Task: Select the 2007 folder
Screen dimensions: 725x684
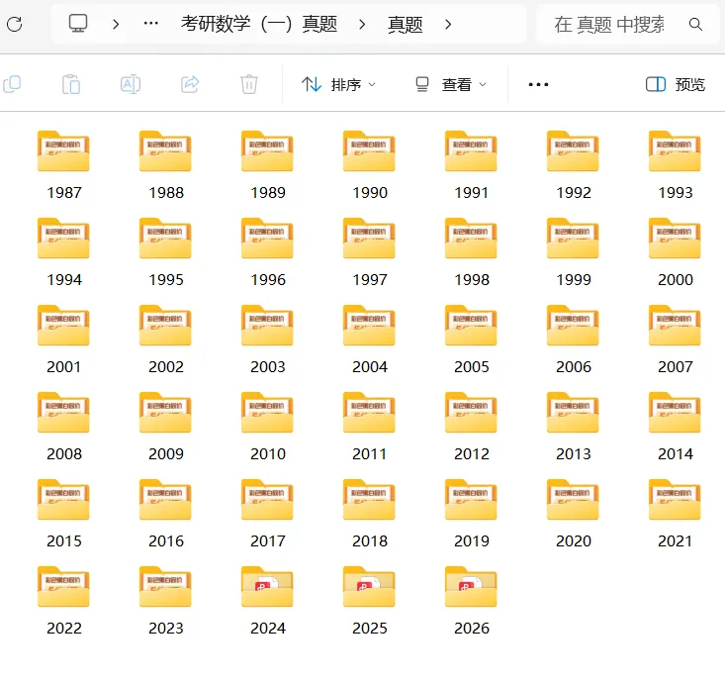Action: pyautogui.click(x=676, y=340)
